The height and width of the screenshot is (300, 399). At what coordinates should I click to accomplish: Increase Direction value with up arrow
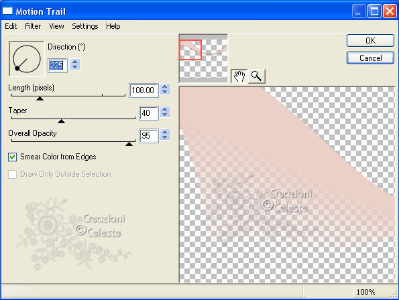click(75, 62)
